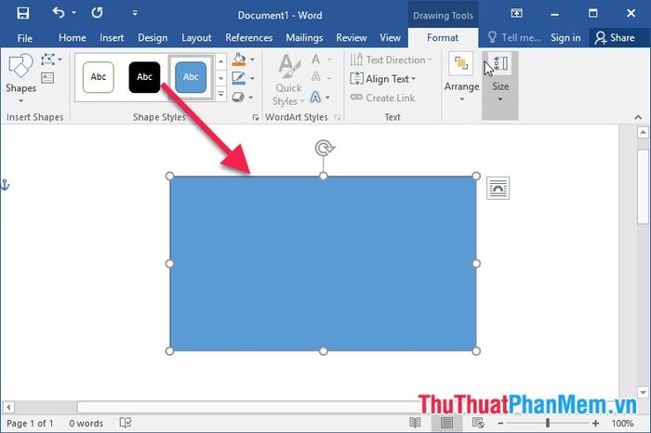Select the Drawing Tools Format tab
Viewport: 651px width, 433px height.
[443, 38]
